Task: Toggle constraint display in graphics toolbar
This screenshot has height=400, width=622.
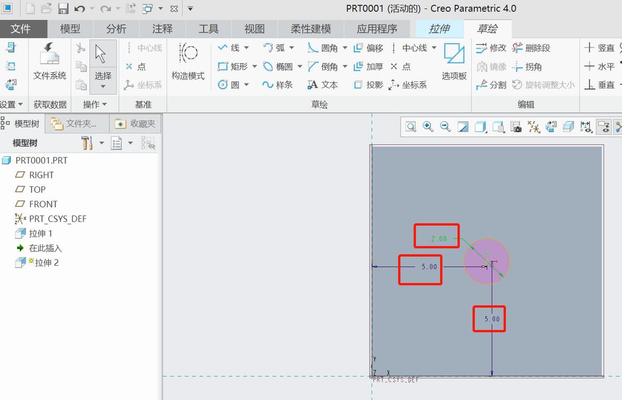Action: point(604,127)
